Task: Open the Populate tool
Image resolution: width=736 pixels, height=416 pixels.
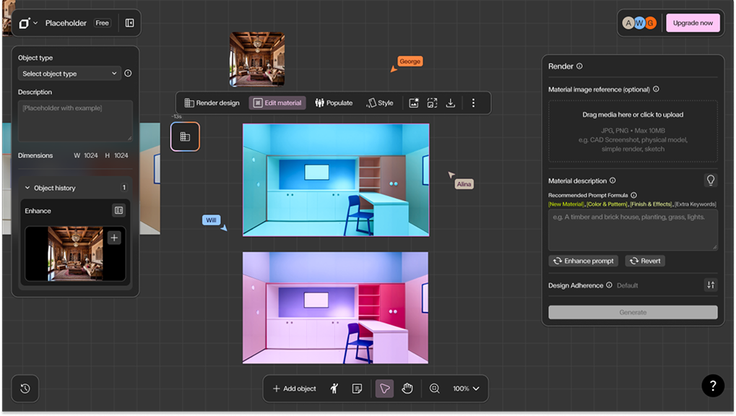Action: pyautogui.click(x=334, y=103)
